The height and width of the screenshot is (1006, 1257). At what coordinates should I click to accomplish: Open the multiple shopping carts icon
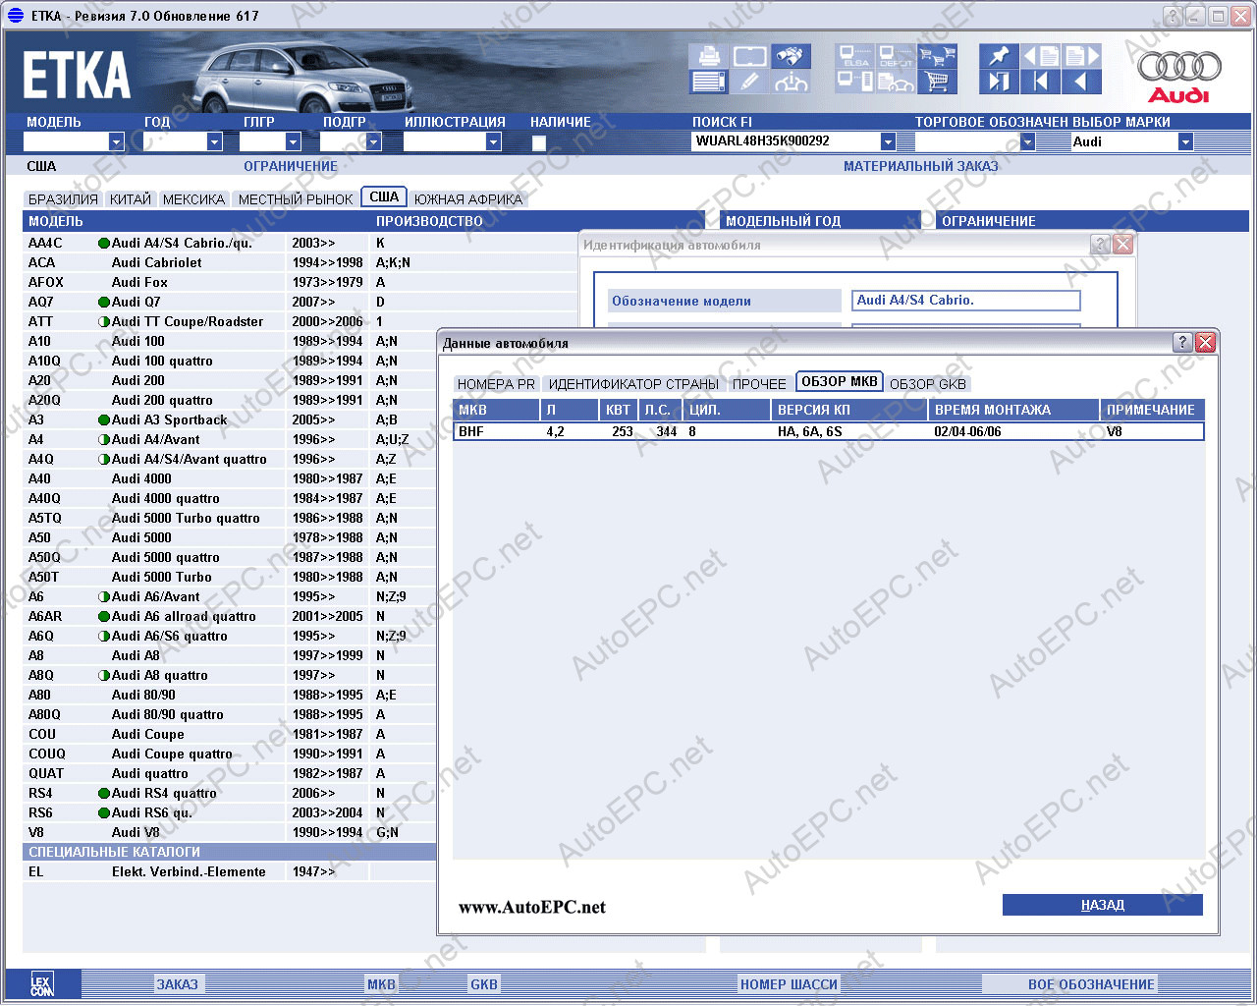(x=937, y=56)
